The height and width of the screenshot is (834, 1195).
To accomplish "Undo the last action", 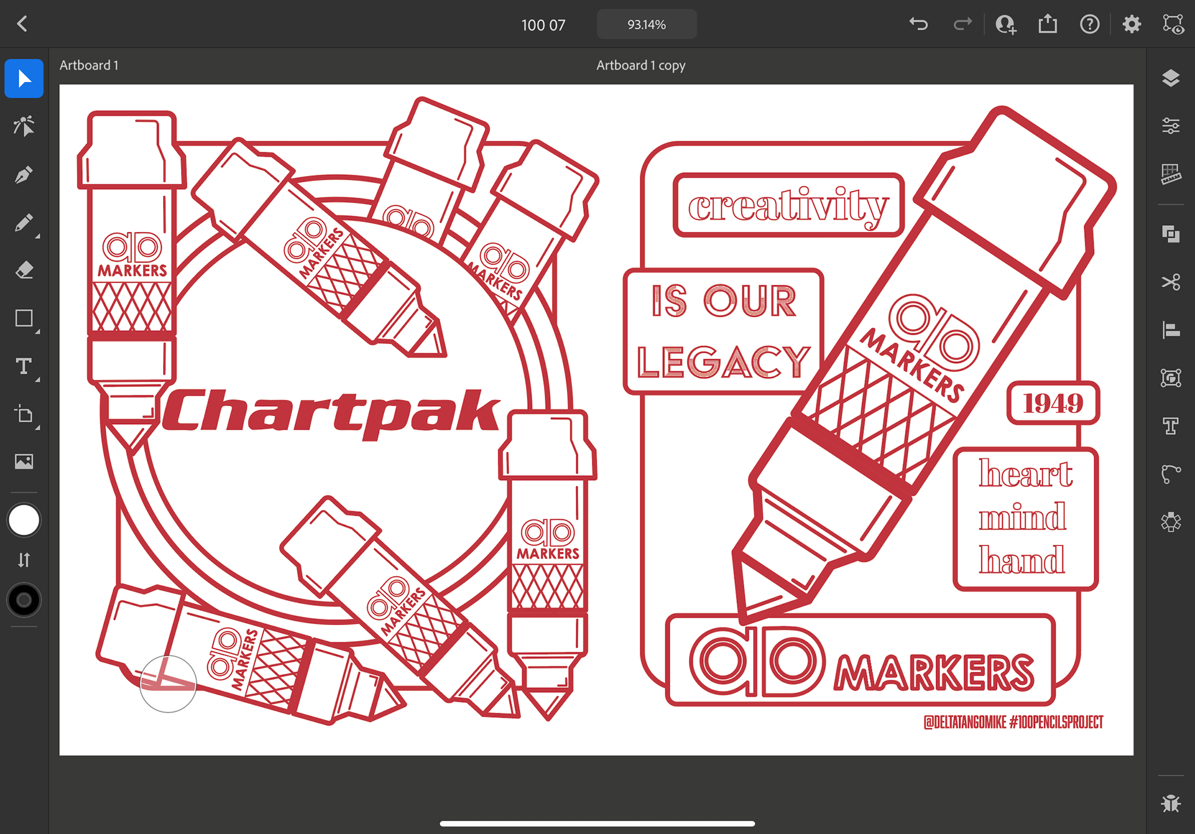I will click(x=919, y=24).
